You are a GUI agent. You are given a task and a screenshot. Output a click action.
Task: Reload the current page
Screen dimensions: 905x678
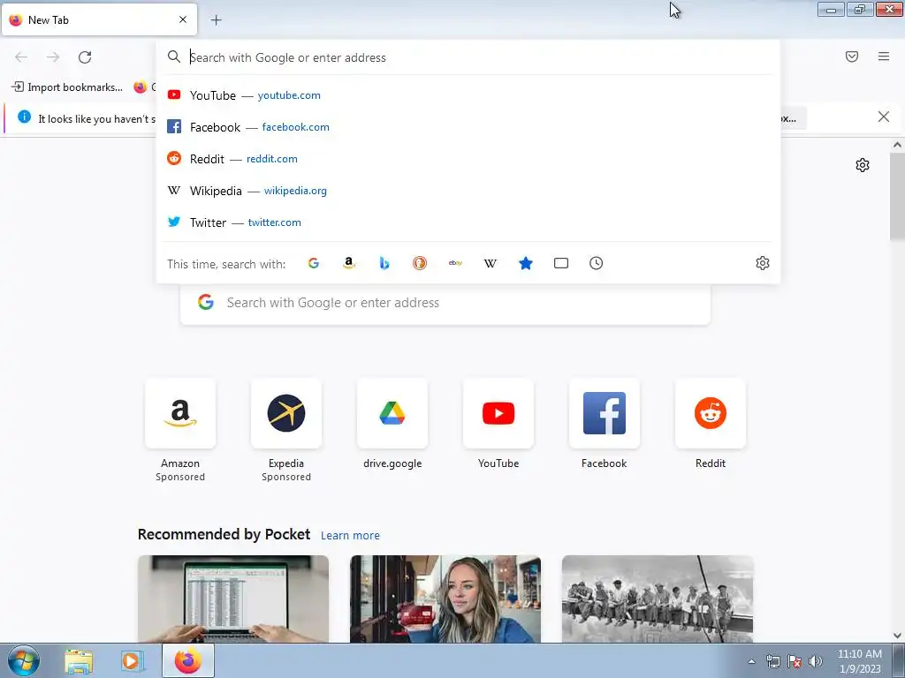tap(85, 57)
